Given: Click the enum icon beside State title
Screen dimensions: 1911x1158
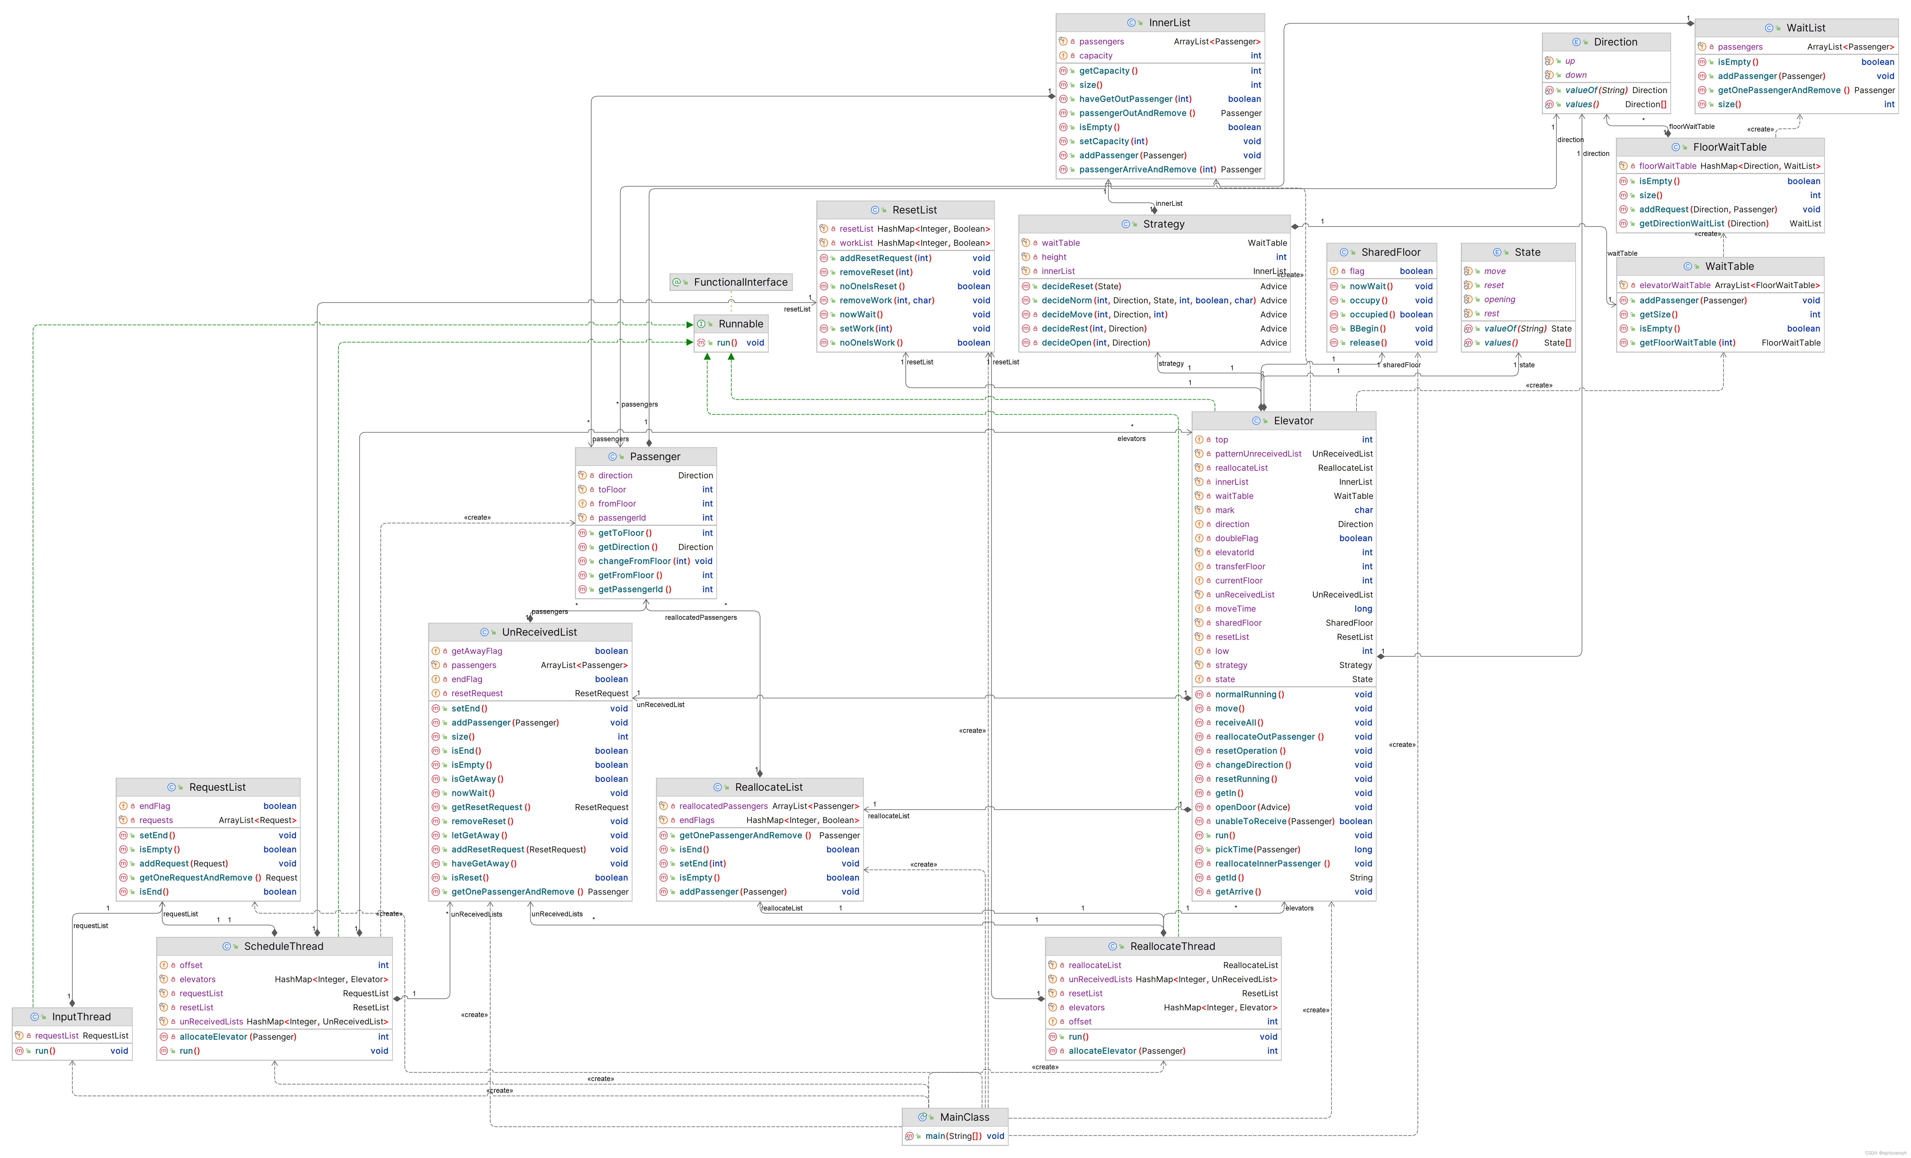Looking at the screenshot, I should click(1498, 252).
